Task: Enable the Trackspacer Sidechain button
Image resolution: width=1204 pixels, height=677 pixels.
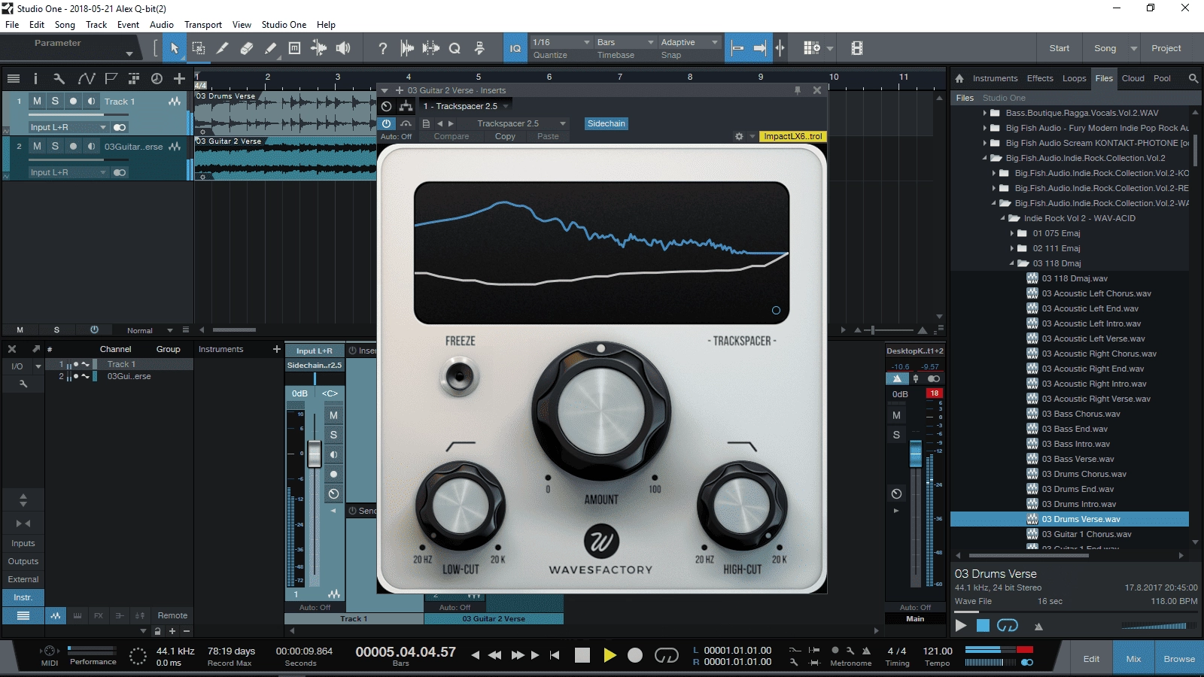Action: [x=607, y=123]
